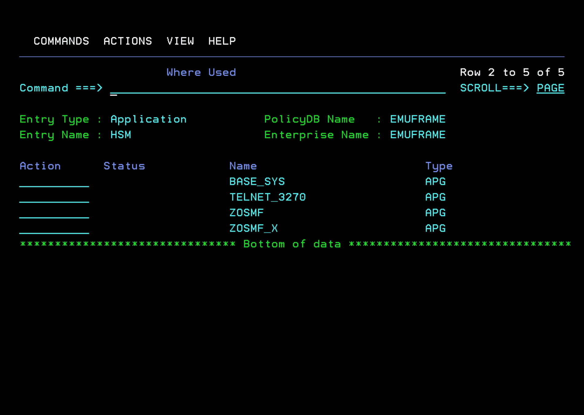The width and height of the screenshot is (584, 415).
Task: Select the ZOSMF entry name
Action: [x=246, y=213]
